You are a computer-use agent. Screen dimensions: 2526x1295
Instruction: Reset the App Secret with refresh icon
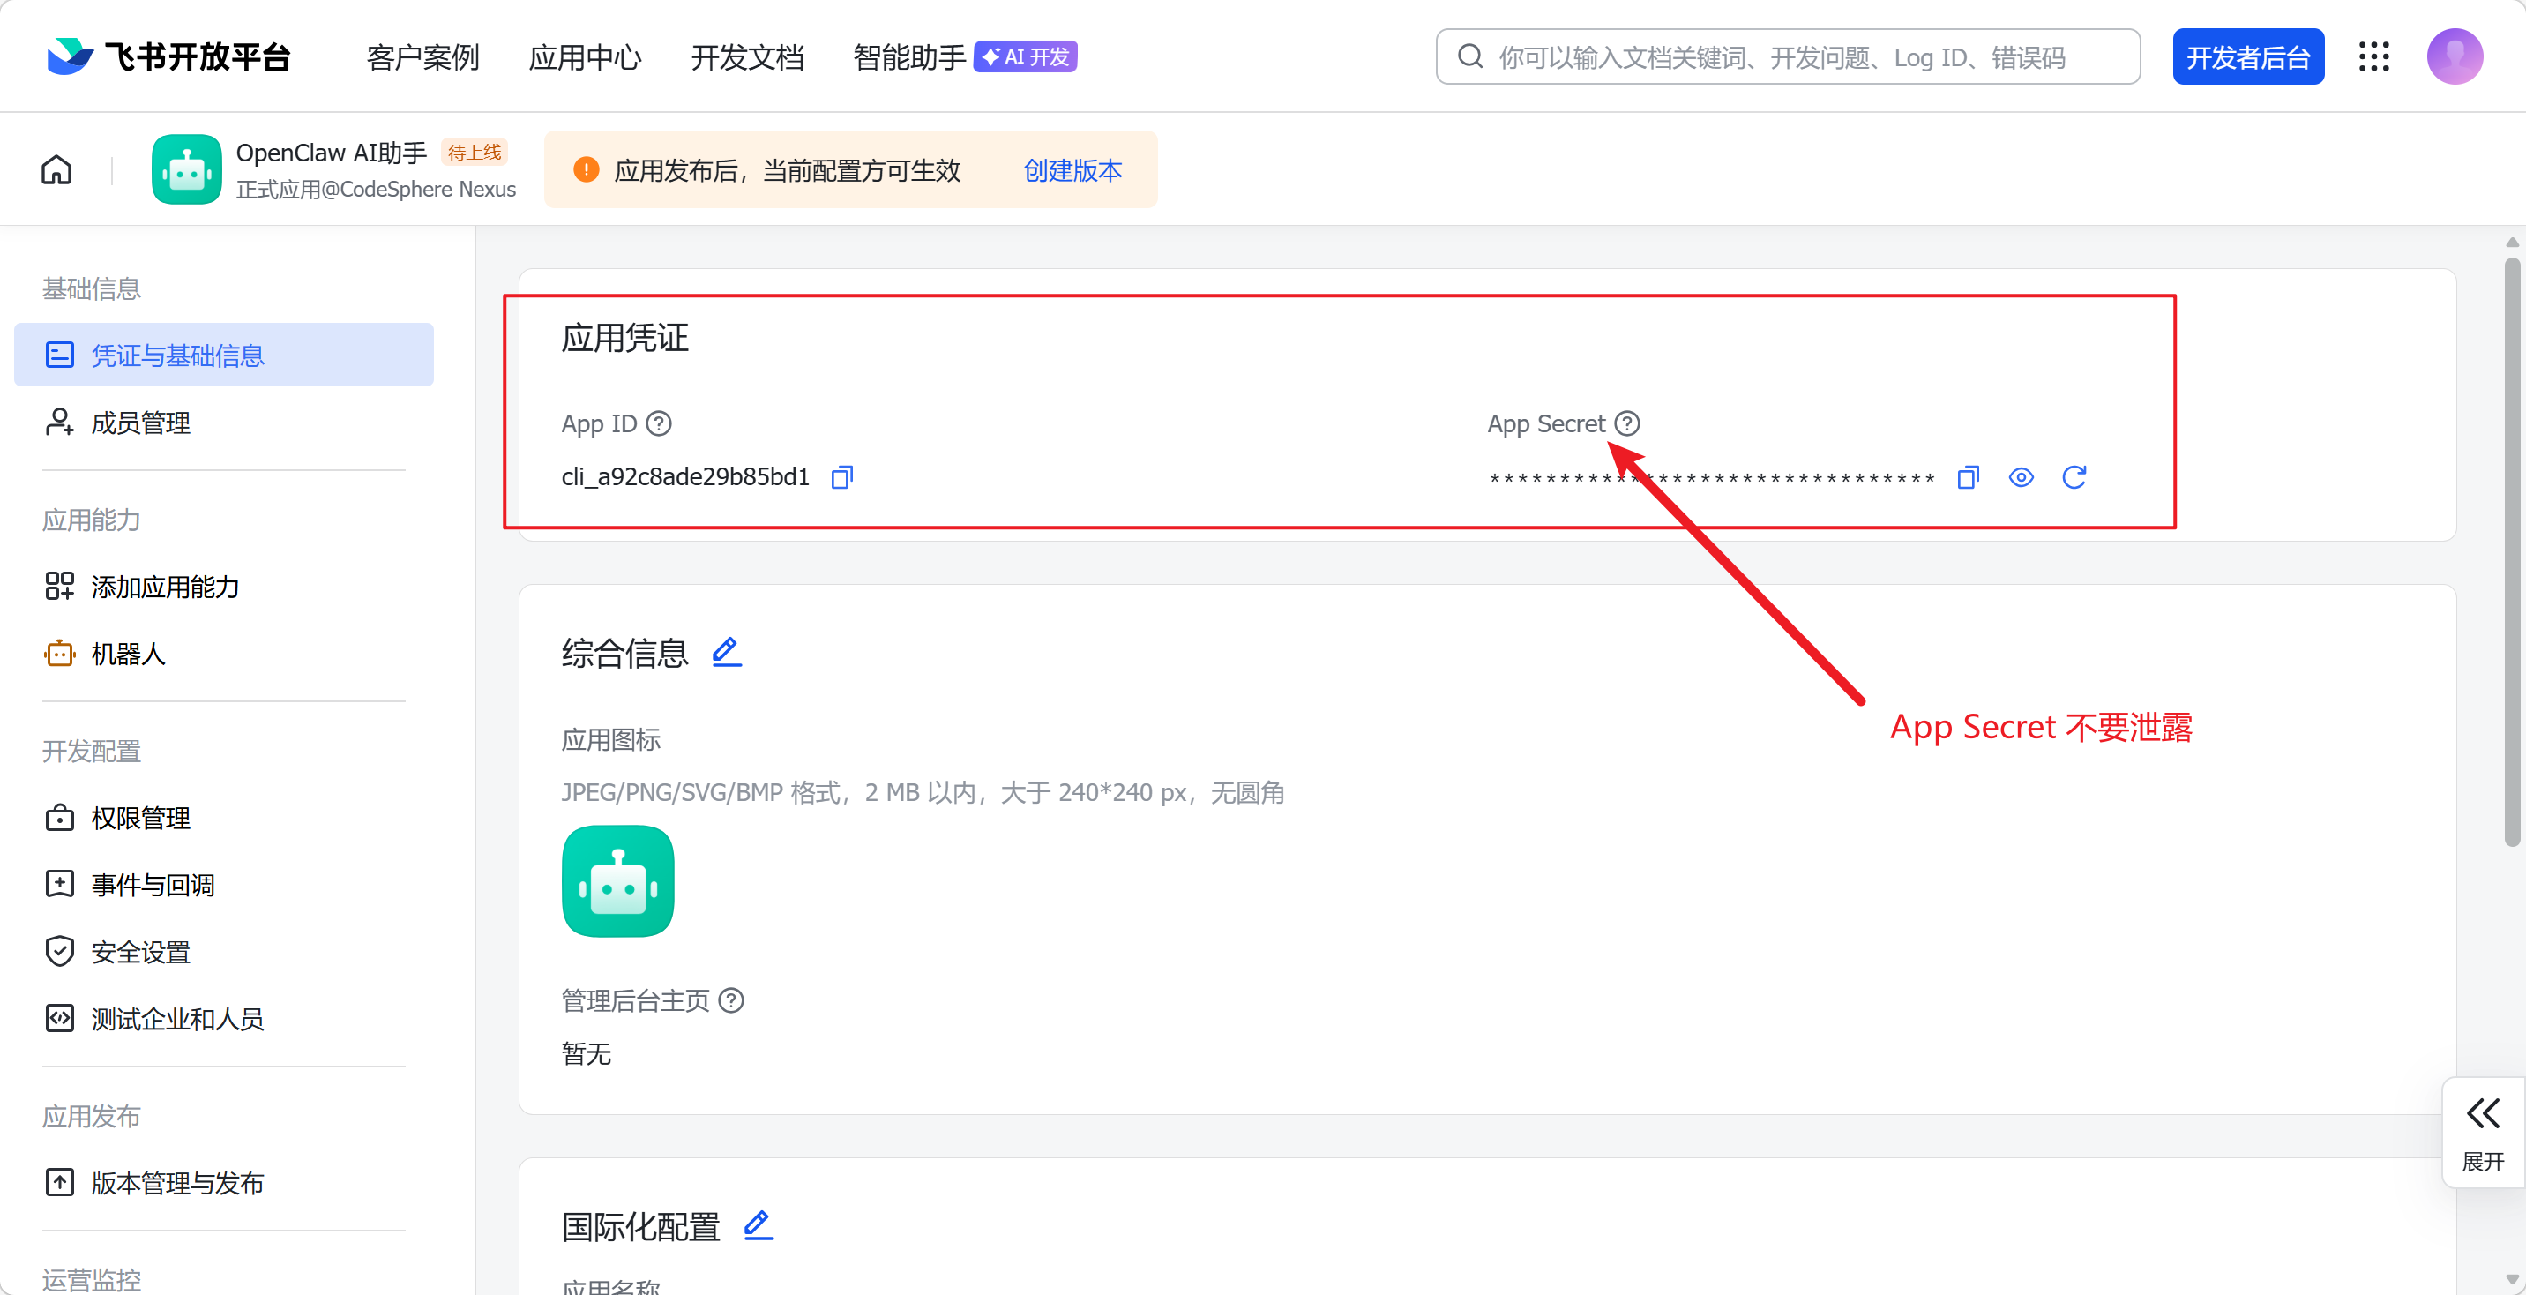click(2074, 478)
